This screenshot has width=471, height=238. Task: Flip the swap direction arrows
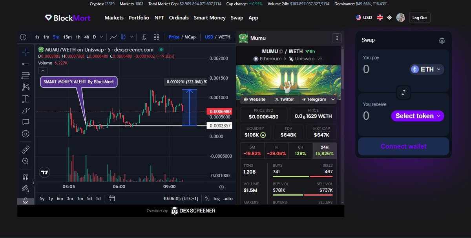(x=403, y=93)
